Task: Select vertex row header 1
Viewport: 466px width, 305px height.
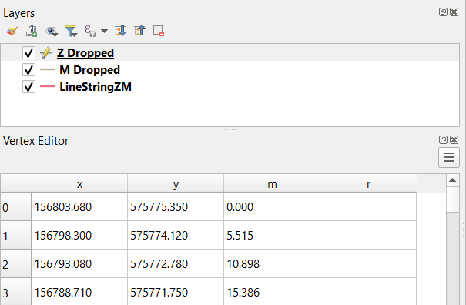Action: 15,236
